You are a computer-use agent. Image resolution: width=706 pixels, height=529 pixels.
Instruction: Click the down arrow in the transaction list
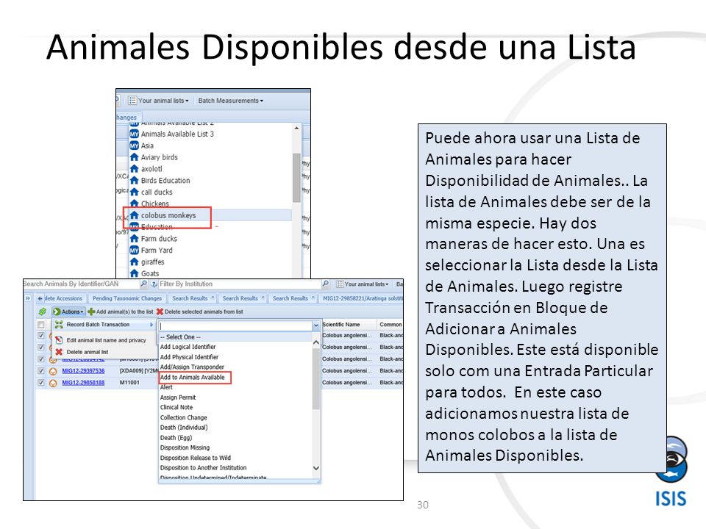click(x=316, y=468)
